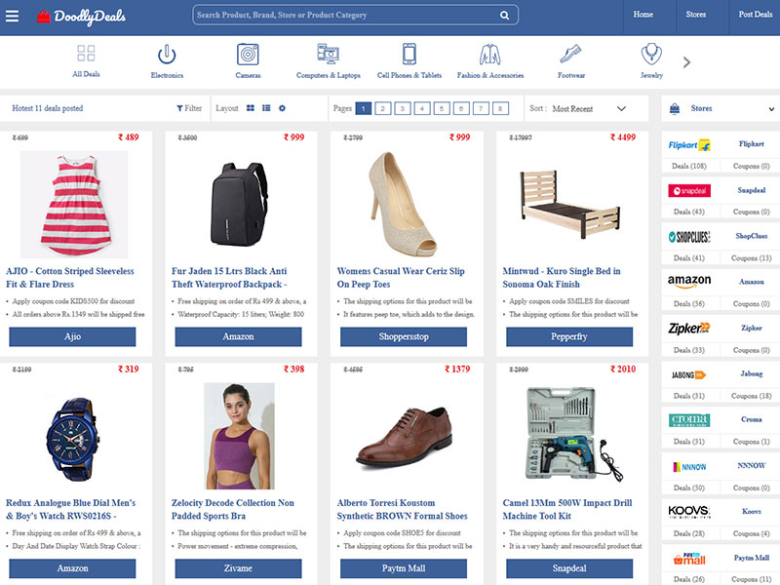Click the Ajio store button
The width and height of the screenshot is (780, 585).
pos(72,336)
